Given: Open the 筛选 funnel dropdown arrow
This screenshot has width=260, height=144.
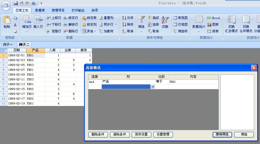Looking at the screenshot, I should coord(141,32).
